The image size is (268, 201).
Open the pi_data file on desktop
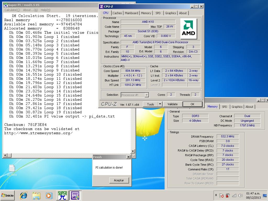point(12,170)
